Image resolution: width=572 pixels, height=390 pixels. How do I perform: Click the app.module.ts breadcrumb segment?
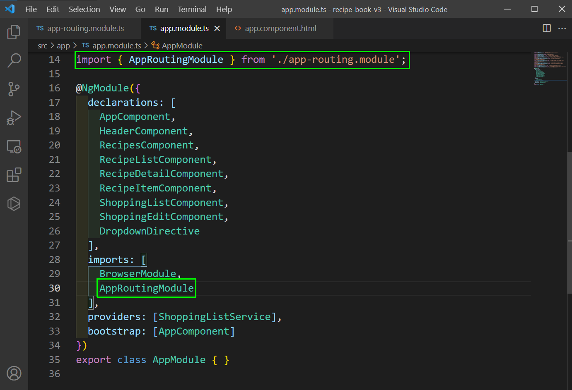pyautogui.click(x=116, y=45)
